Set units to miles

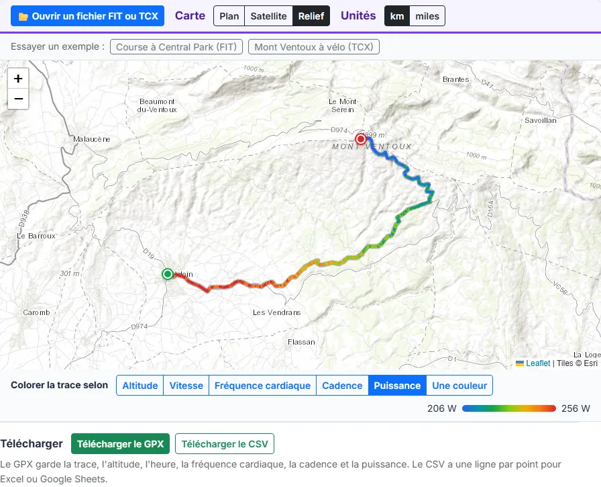[427, 16]
